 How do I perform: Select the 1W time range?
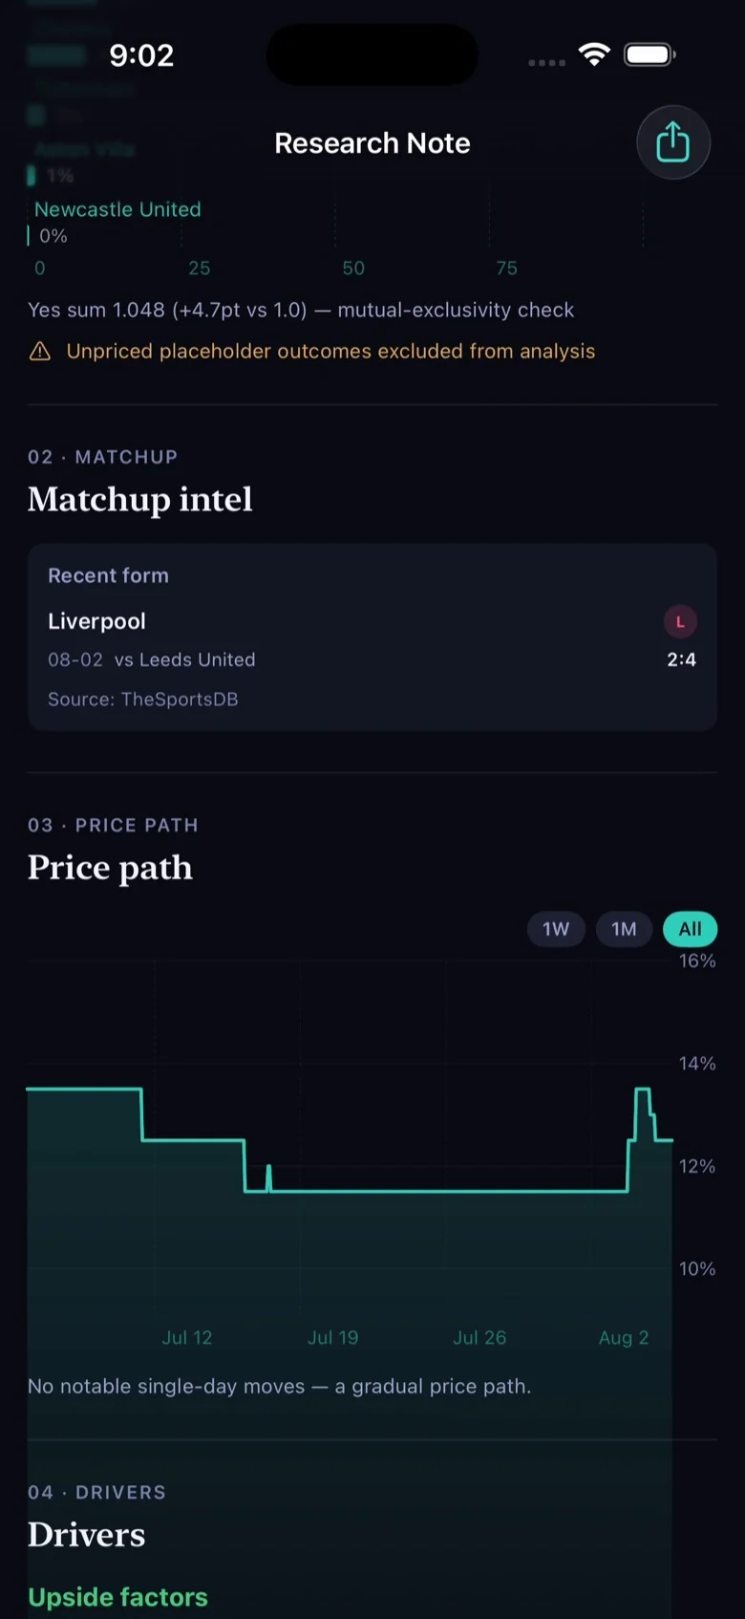point(556,929)
